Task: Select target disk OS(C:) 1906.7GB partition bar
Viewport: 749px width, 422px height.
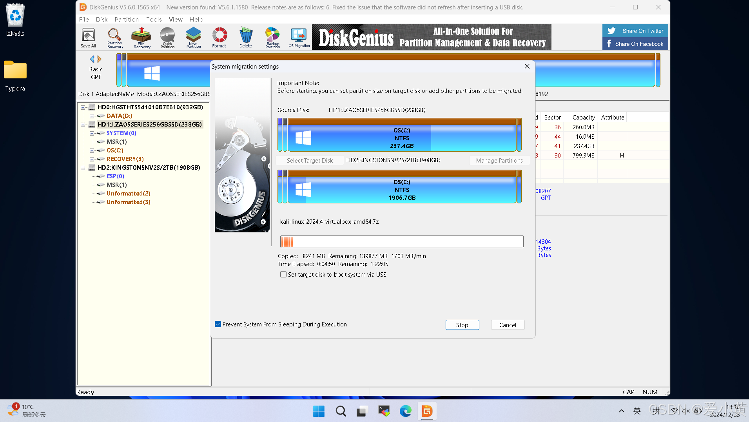Action: pyautogui.click(x=402, y=187)
